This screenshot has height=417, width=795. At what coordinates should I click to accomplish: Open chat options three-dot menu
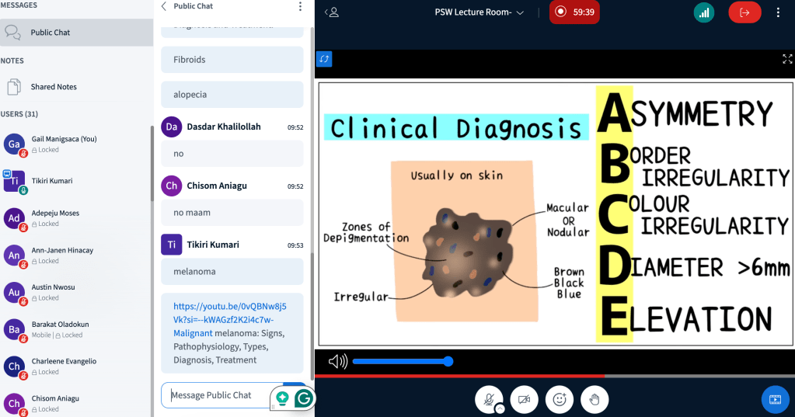coord(300,7)
